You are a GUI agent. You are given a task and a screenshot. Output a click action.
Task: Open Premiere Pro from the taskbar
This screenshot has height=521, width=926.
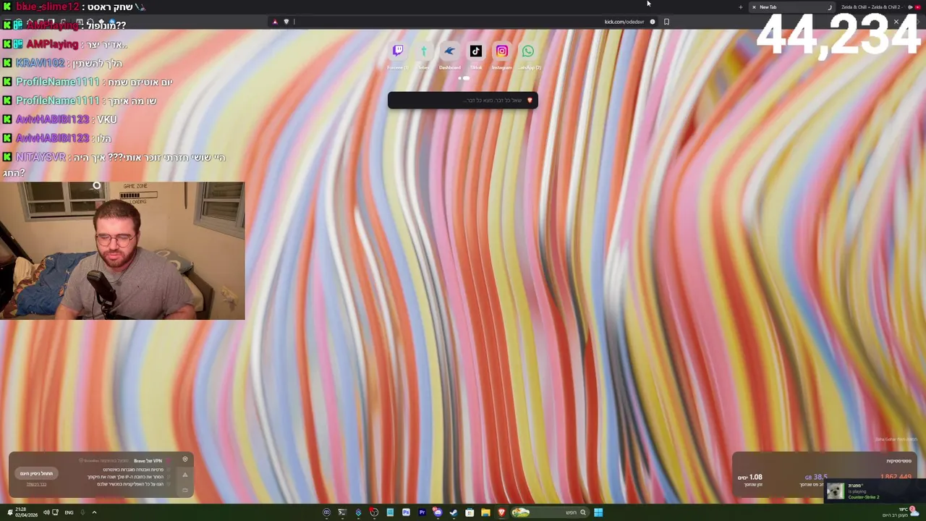(x=422, y=512)
